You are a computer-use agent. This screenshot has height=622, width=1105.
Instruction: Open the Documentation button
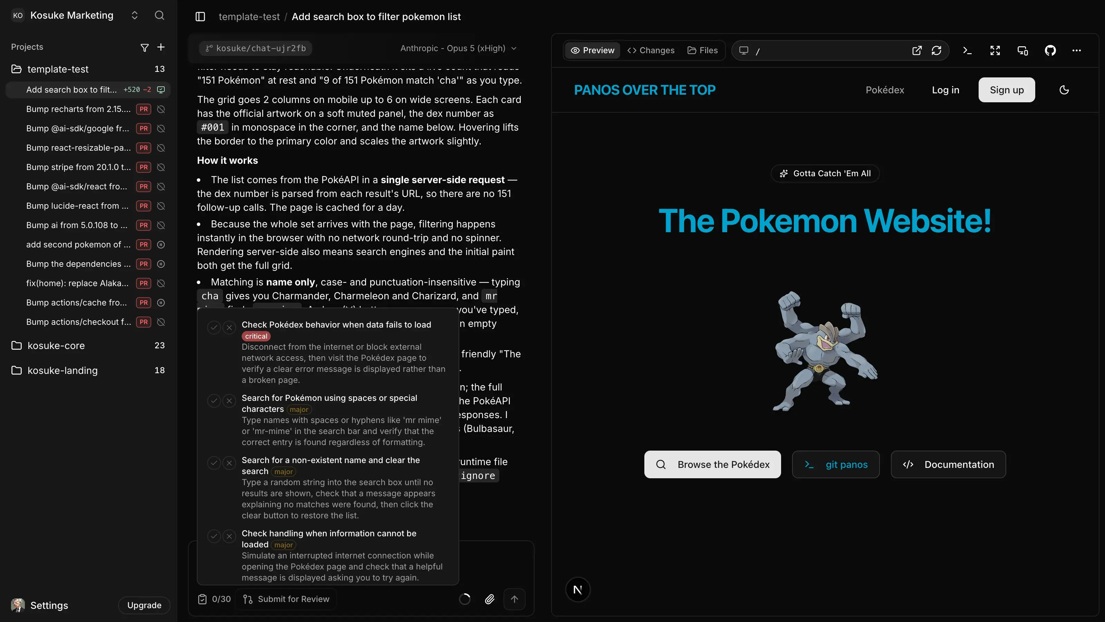tap(948, 464)
